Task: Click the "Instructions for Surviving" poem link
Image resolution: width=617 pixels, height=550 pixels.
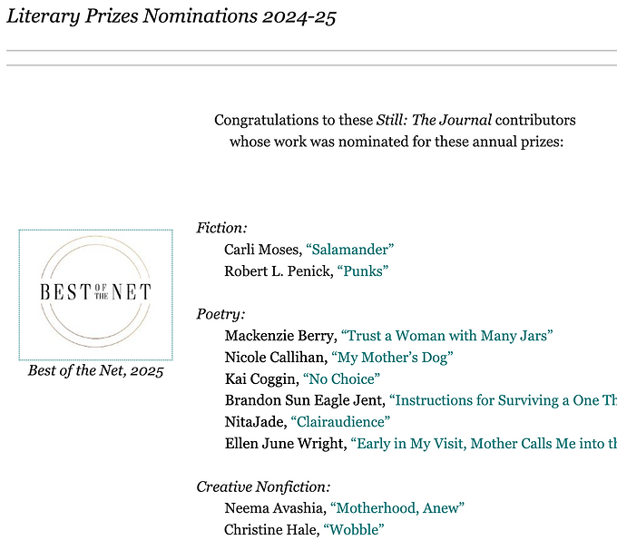Action: (503, 400)
